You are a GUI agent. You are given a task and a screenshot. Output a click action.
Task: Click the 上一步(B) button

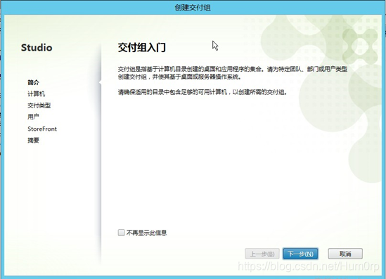click(x=262, y=254)
